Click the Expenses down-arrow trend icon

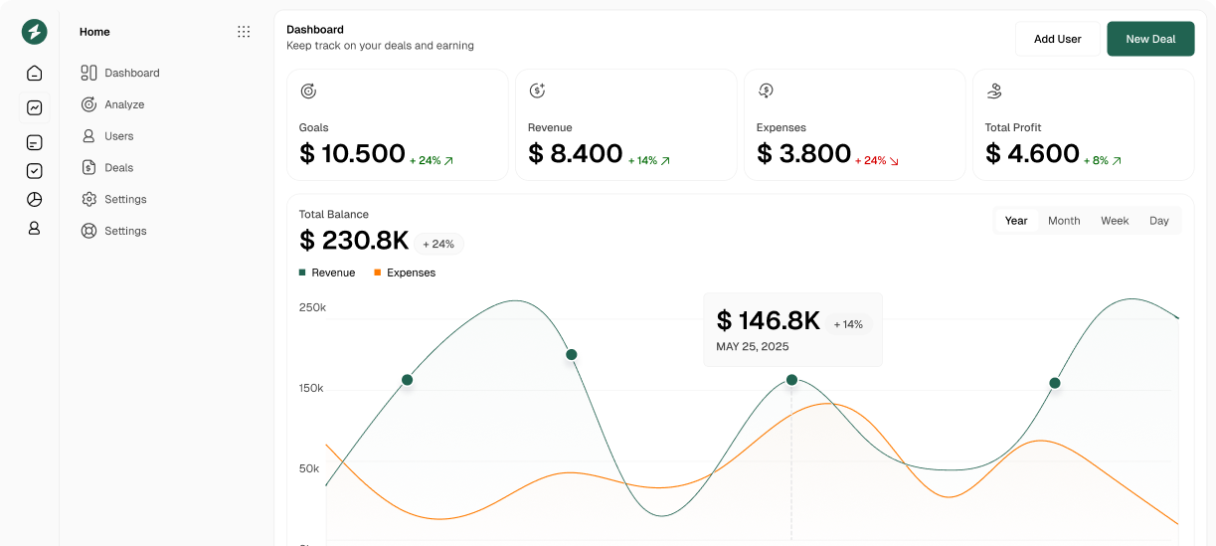pyautogui.click(x=894, y=160)
